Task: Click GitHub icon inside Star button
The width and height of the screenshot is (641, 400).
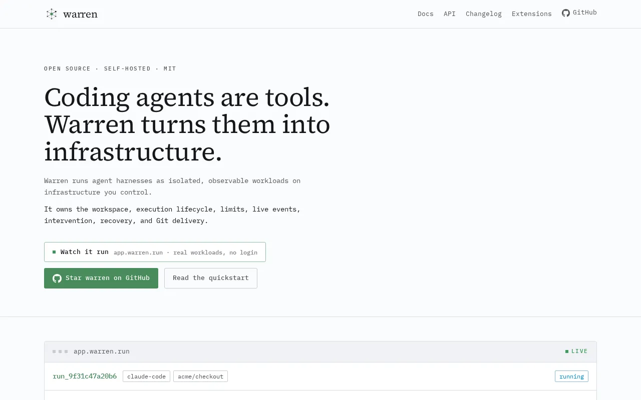Action: pyautogui.click(x=57, y=278)
